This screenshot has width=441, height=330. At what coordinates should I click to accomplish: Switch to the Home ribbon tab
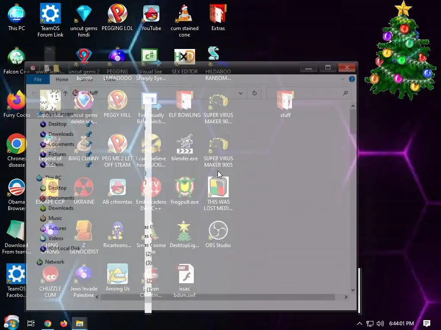tap(62, 79)
